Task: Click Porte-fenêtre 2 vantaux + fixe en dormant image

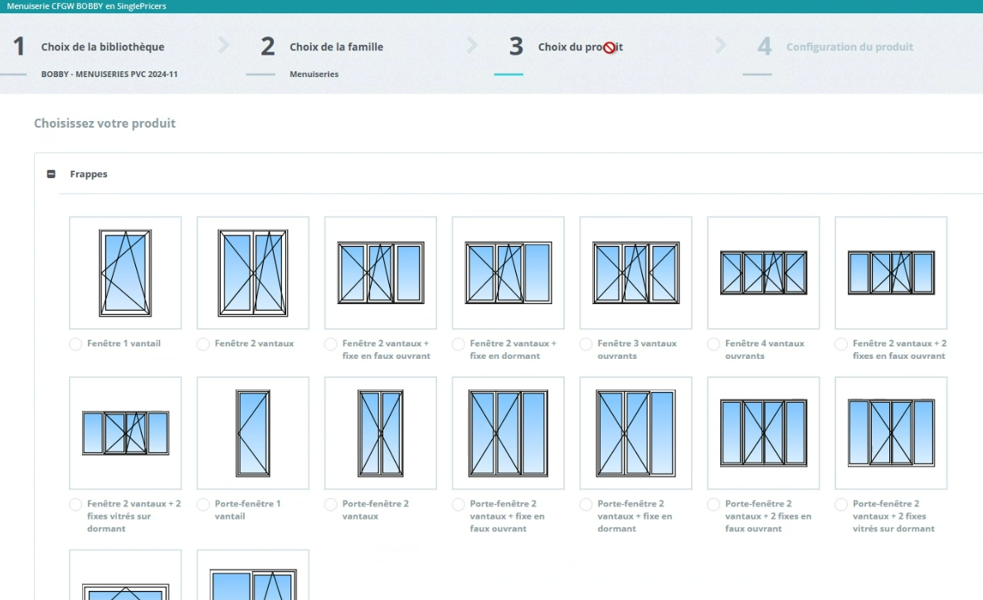Action: pos(635,433)
